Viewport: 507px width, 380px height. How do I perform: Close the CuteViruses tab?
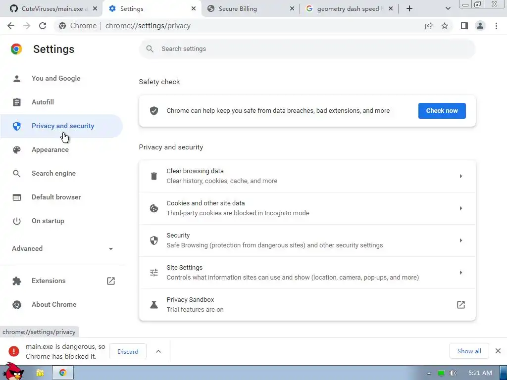(x=95, y=9)
